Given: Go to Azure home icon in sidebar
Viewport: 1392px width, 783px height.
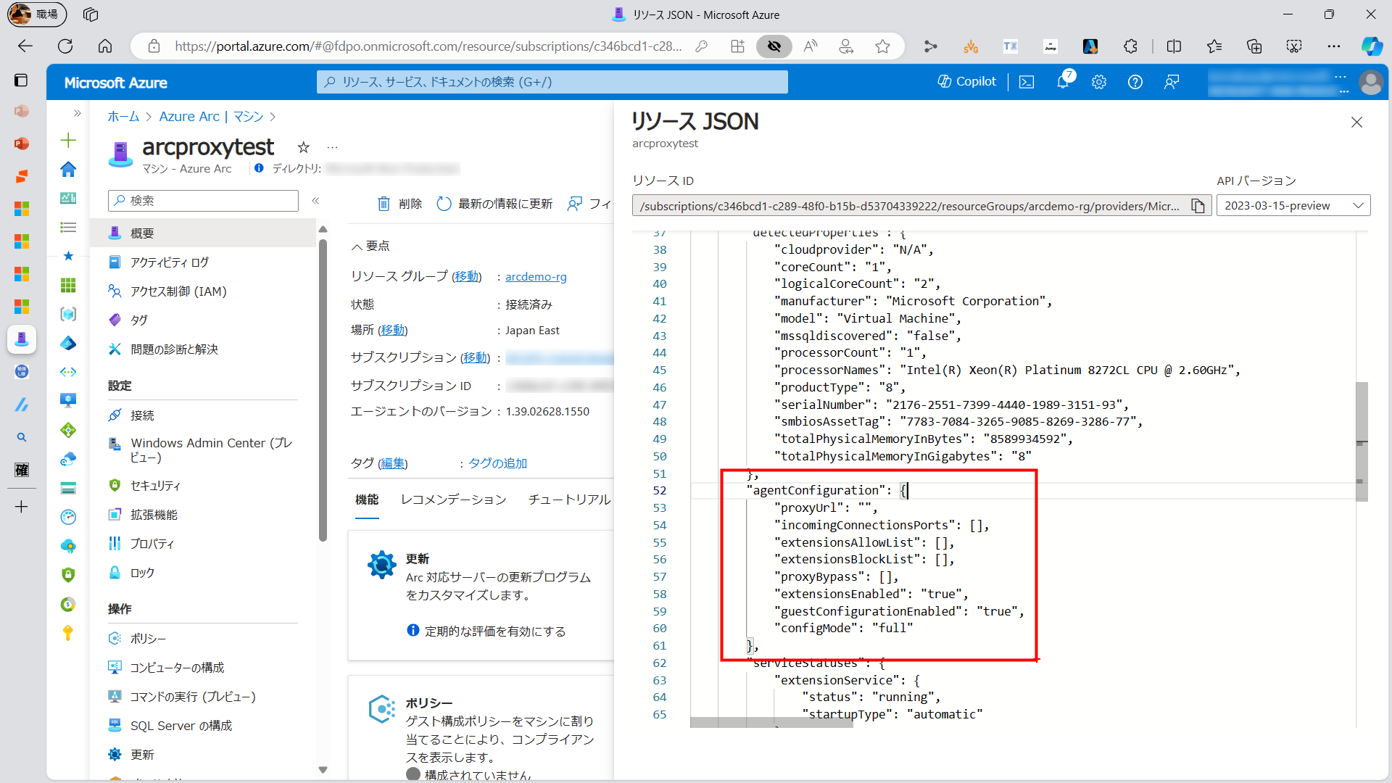Looking at the screenshot, I should tap(68, 169).
